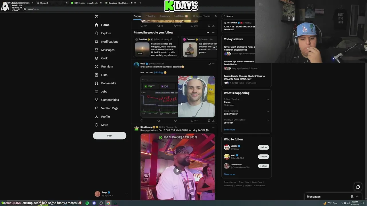367x206 pixels.
Task: Show more under Who to follow
Action: click(229, 174)
